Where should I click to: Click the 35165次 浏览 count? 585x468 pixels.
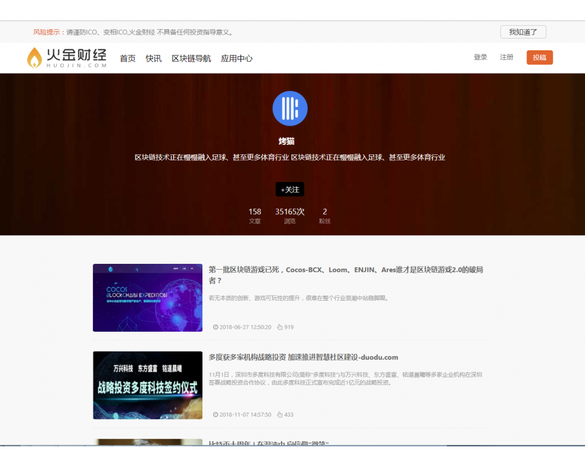290,216
